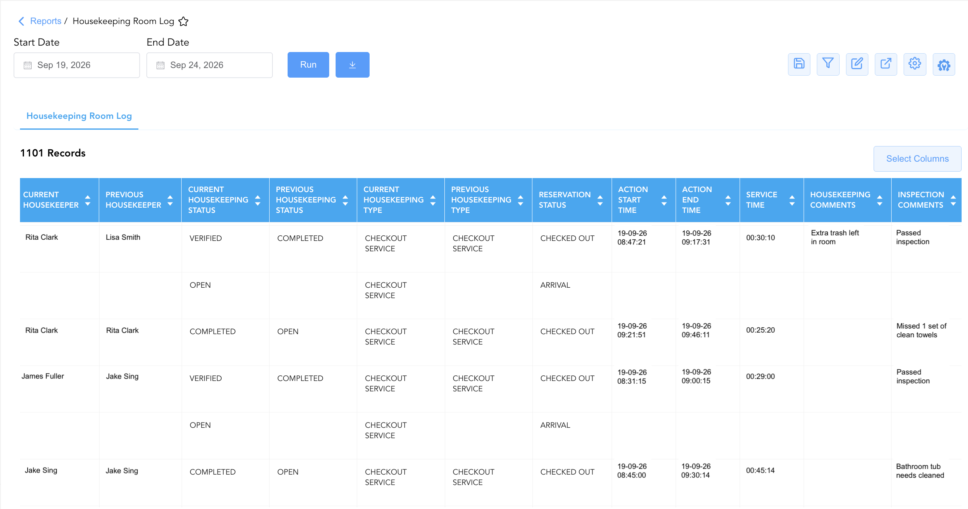This screenshot has height=509, width=968.
Task: Open the filter funnel icon
Action: [828, 64]
